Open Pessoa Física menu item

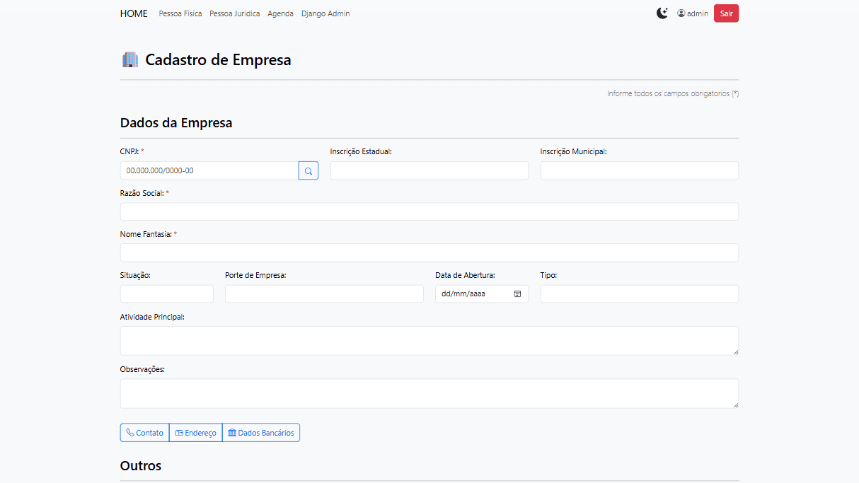[x=180, y=13]
